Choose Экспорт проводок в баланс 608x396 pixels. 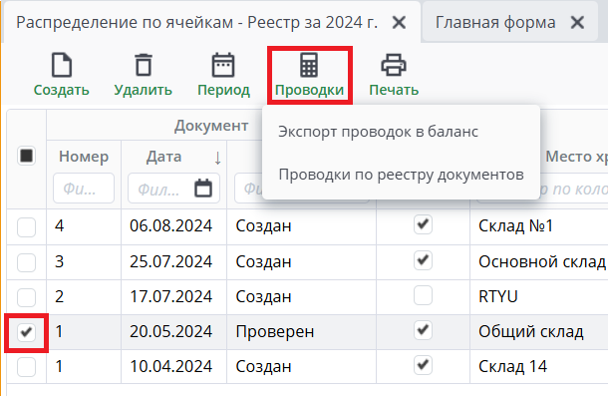click(x=378, y=132)
